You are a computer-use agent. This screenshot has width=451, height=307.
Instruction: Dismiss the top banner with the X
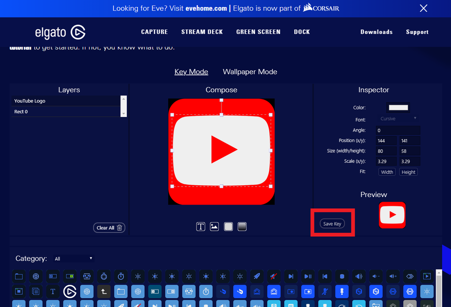(x=423, y=8)
